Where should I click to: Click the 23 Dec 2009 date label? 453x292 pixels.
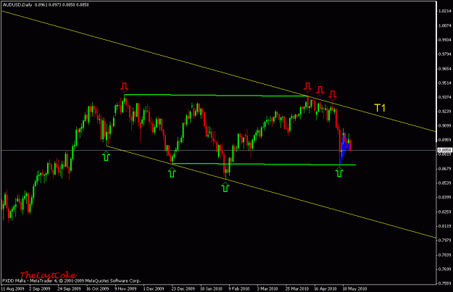click(183, 289)
